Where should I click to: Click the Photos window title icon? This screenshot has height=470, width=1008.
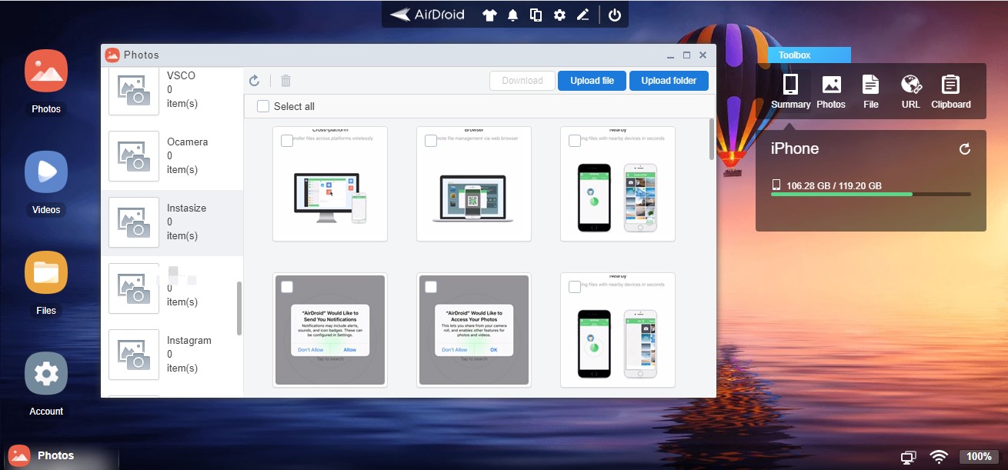(x=112, y=55)
